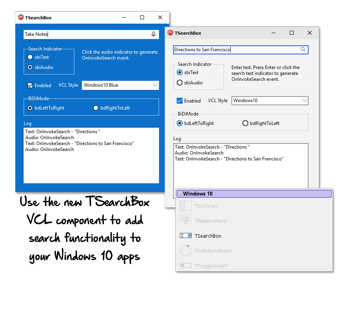Collapse the Windows 10 palette category
Image resolution: width=355 pixels, height=311 pixels.
179,193
